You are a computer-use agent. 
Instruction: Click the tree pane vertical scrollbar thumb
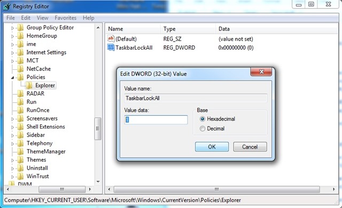coord(98,129)
